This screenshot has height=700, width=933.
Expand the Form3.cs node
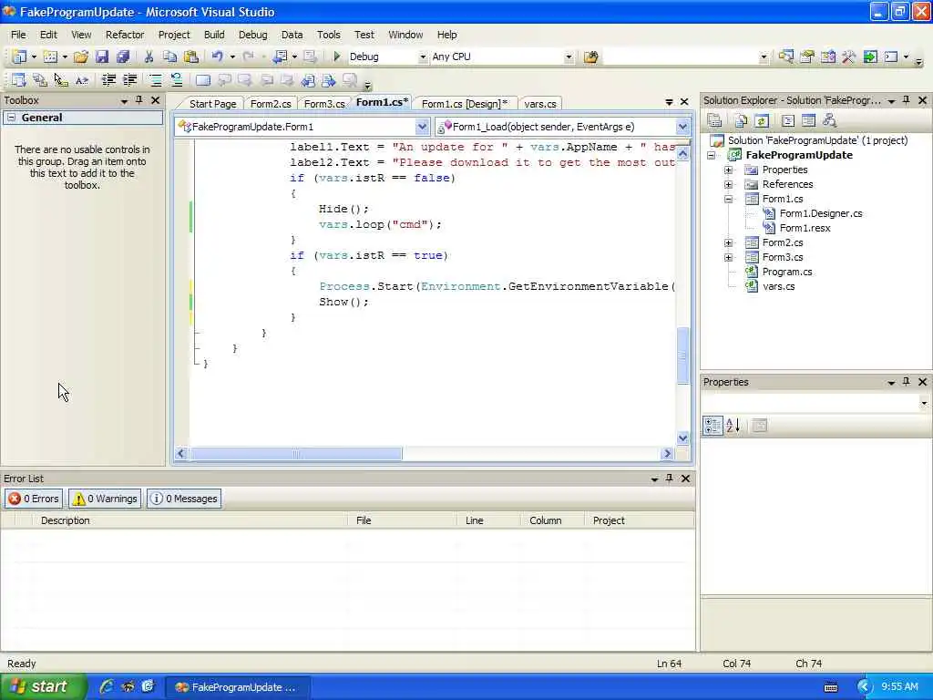728,257
